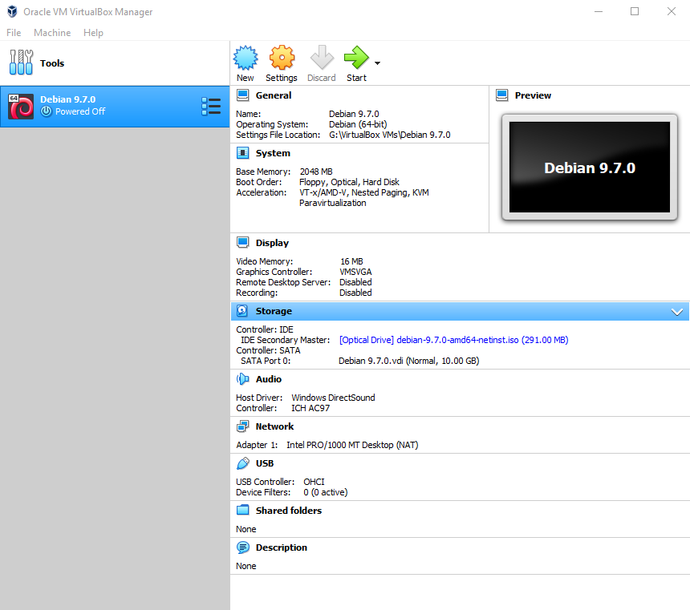Click the VirtualBox title bar logo
Image resolution: width=690 pixels, height=610 pixels.
[12, 11]
